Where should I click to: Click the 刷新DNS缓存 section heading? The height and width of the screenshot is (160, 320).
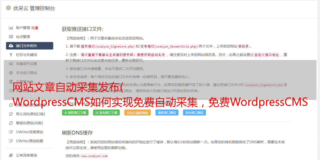click(x=77, y=132)
